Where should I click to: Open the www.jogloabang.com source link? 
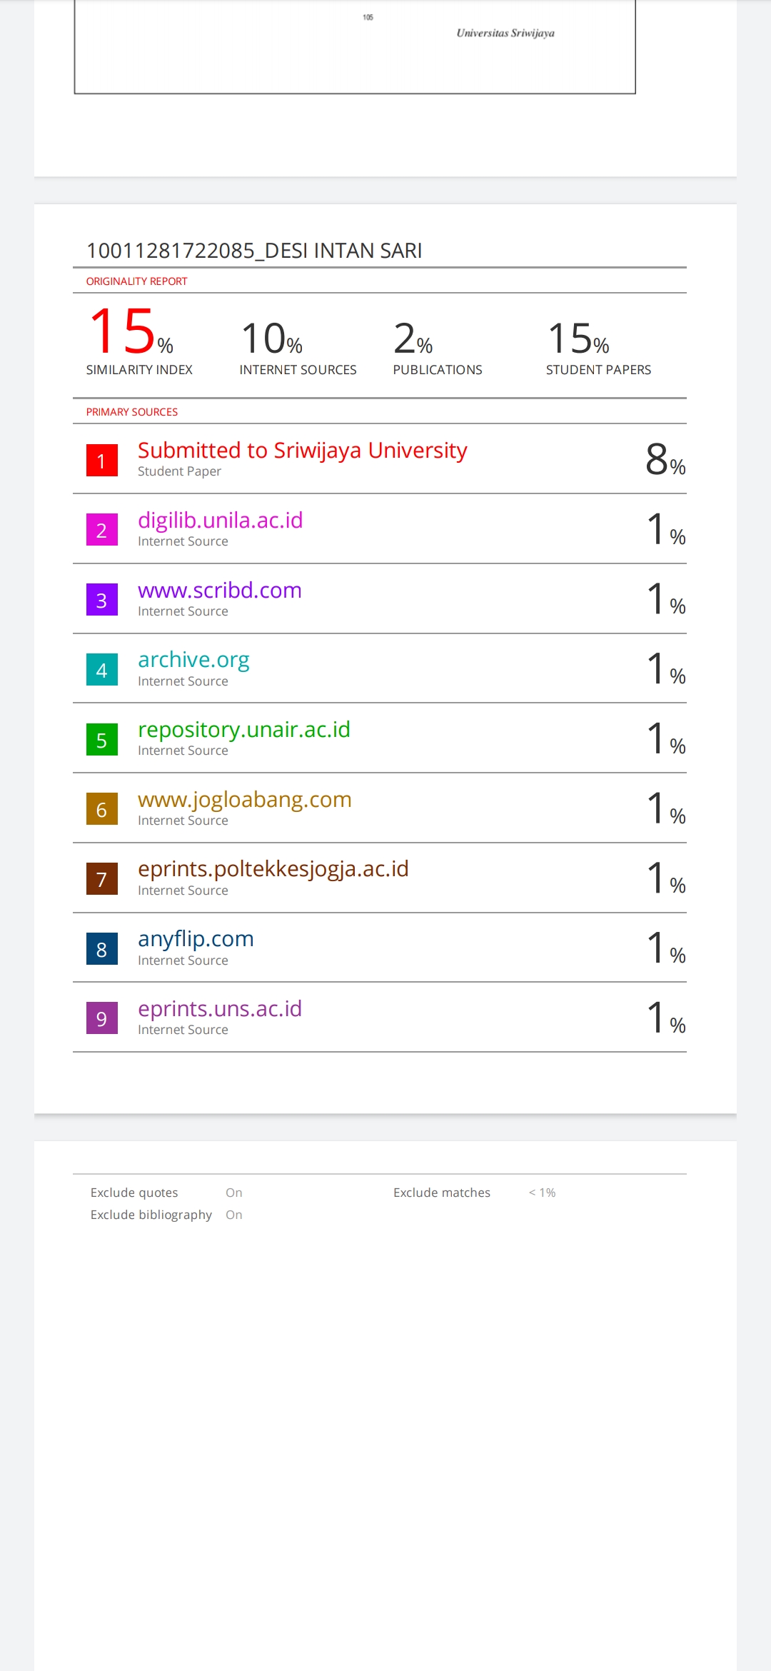pos(244,800)
